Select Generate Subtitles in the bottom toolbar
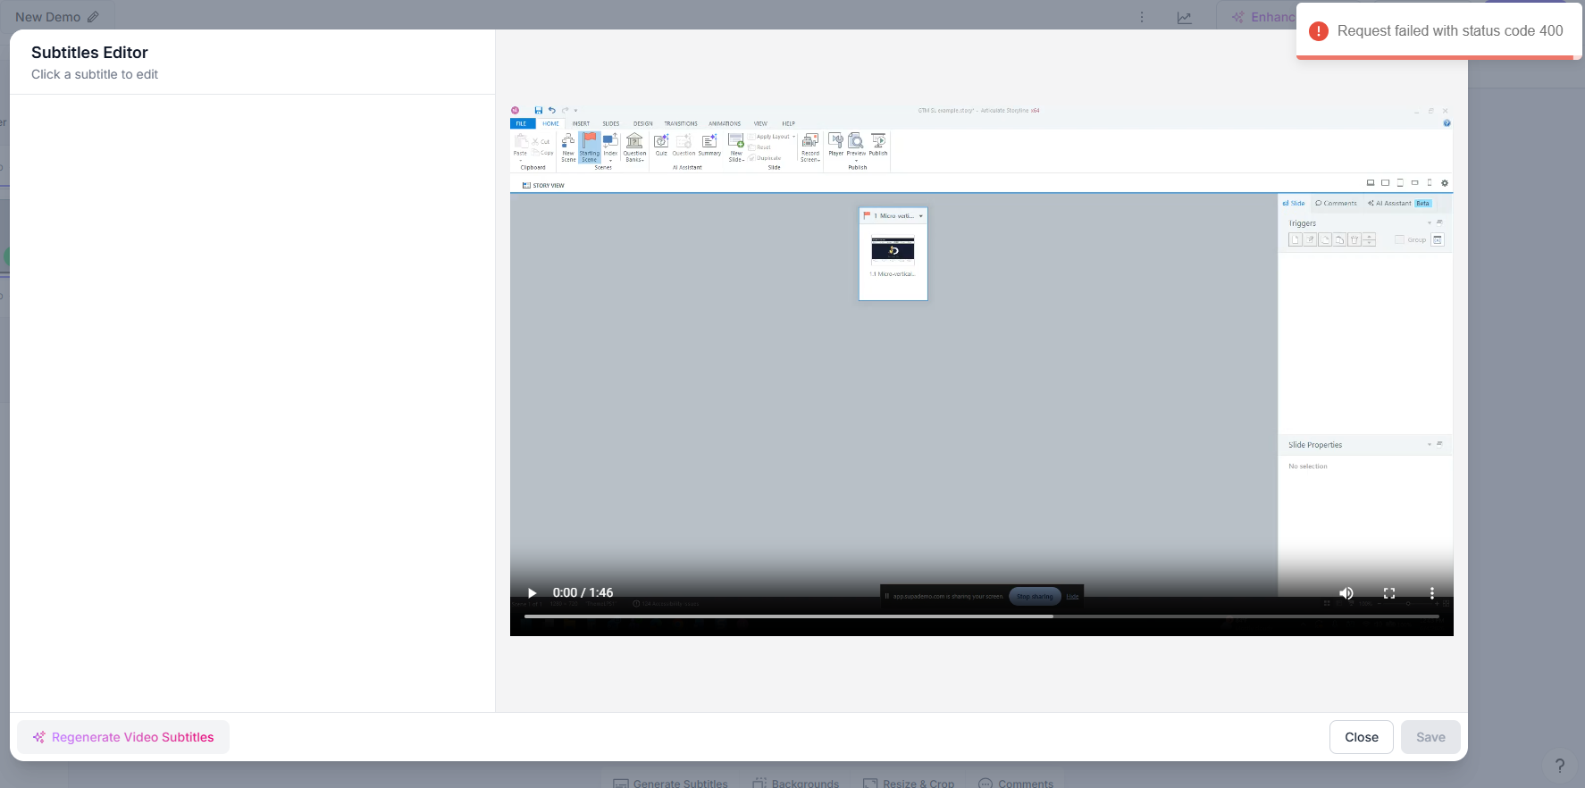Viewport: 1585px width, 788px height. pyautogui.click(x=670, y=784)
